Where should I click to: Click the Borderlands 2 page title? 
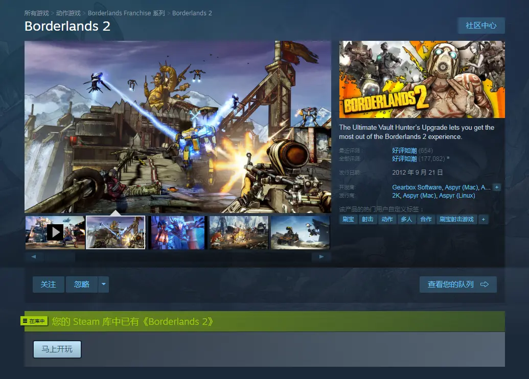point(67,26)
